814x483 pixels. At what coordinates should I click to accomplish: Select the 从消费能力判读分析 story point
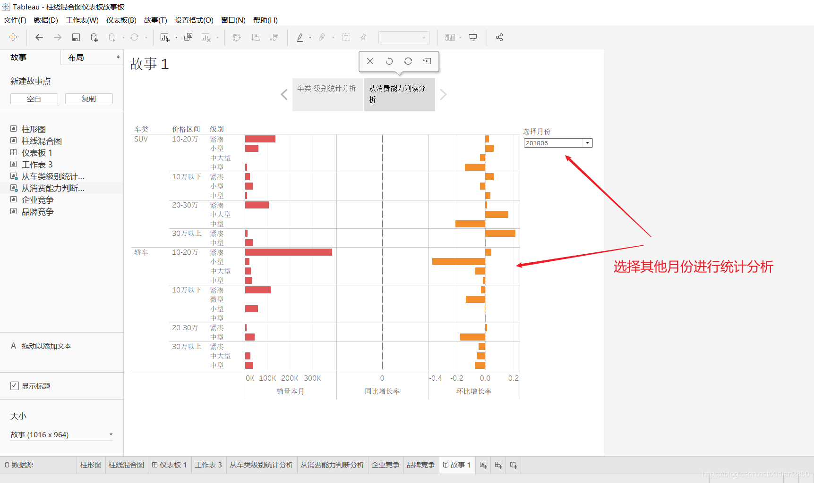[400, 95]
